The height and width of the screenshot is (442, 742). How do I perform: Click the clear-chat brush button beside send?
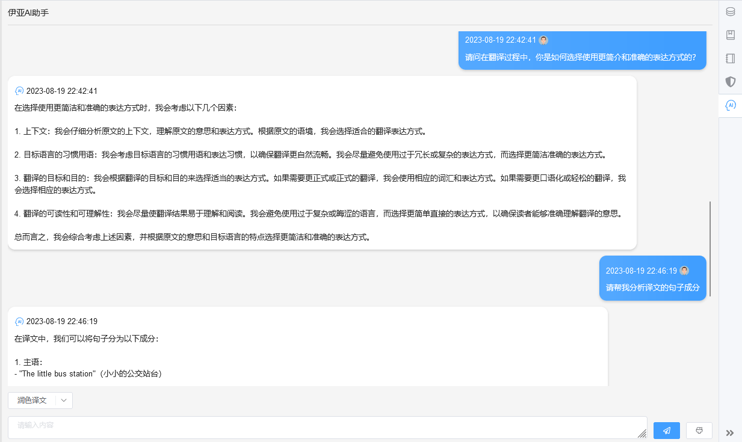pyautogui.click(x=699, y=431)
